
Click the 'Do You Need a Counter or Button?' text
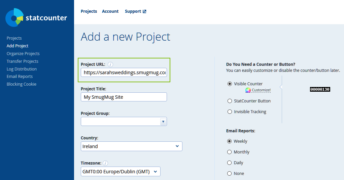[x=261, y=64]
